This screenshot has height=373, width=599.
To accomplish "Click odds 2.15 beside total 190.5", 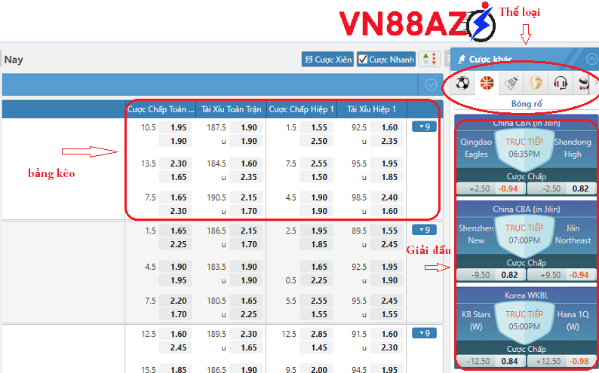I will coord(246,197).
